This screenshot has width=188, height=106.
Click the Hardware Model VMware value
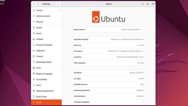click(x=127, y=39)
